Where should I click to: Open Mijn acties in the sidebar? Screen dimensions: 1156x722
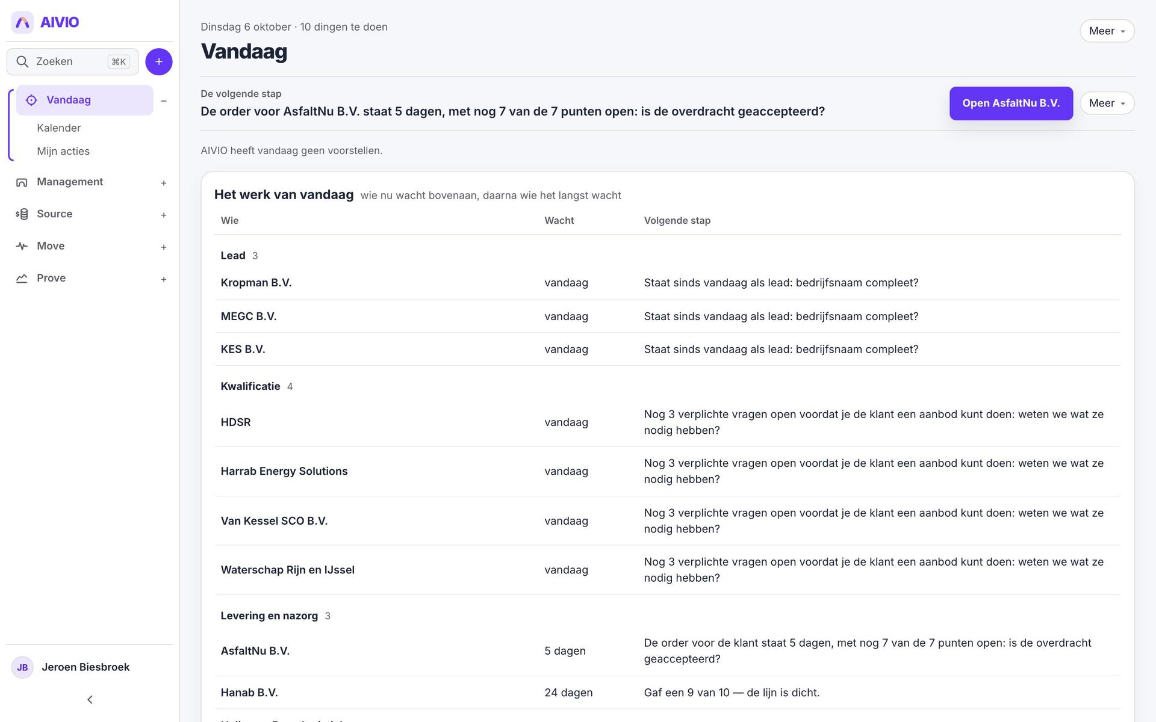click(63, 151)
